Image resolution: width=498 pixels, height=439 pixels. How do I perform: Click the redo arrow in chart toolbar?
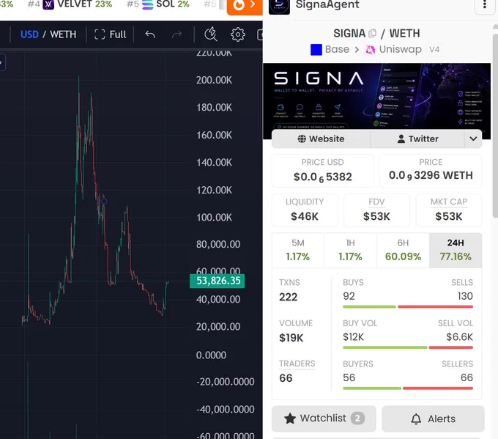[176, 34]
